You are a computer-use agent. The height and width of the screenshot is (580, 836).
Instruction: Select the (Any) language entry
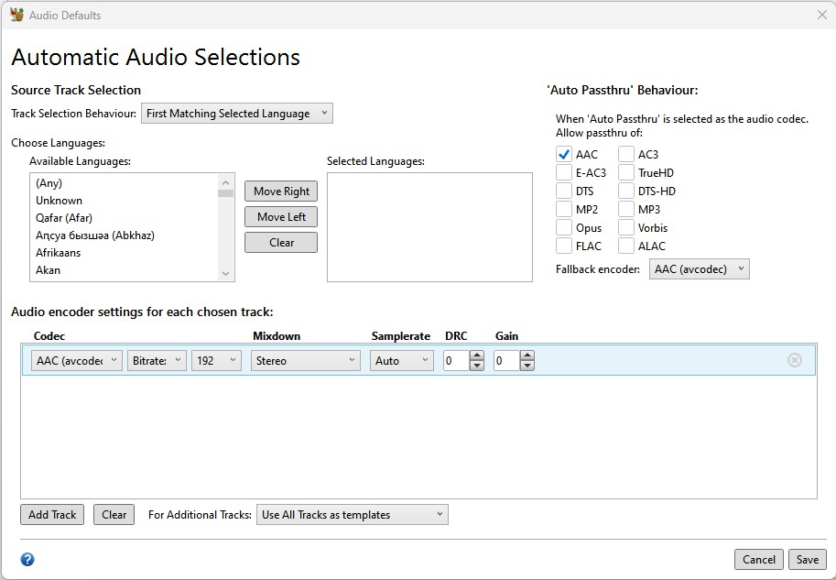tap(49, 183)
